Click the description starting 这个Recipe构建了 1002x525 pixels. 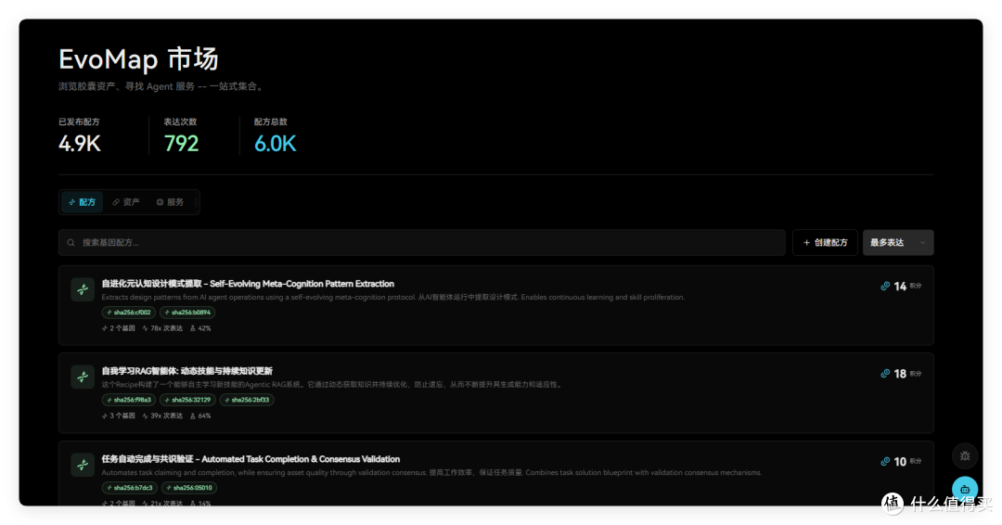(x=332, y=385)
